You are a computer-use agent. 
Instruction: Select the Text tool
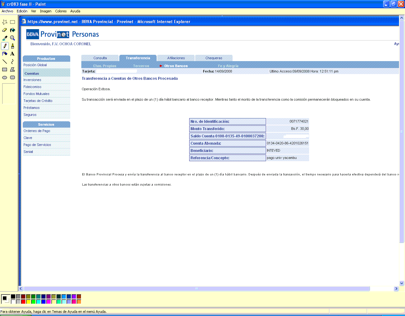tap(13, 54)
